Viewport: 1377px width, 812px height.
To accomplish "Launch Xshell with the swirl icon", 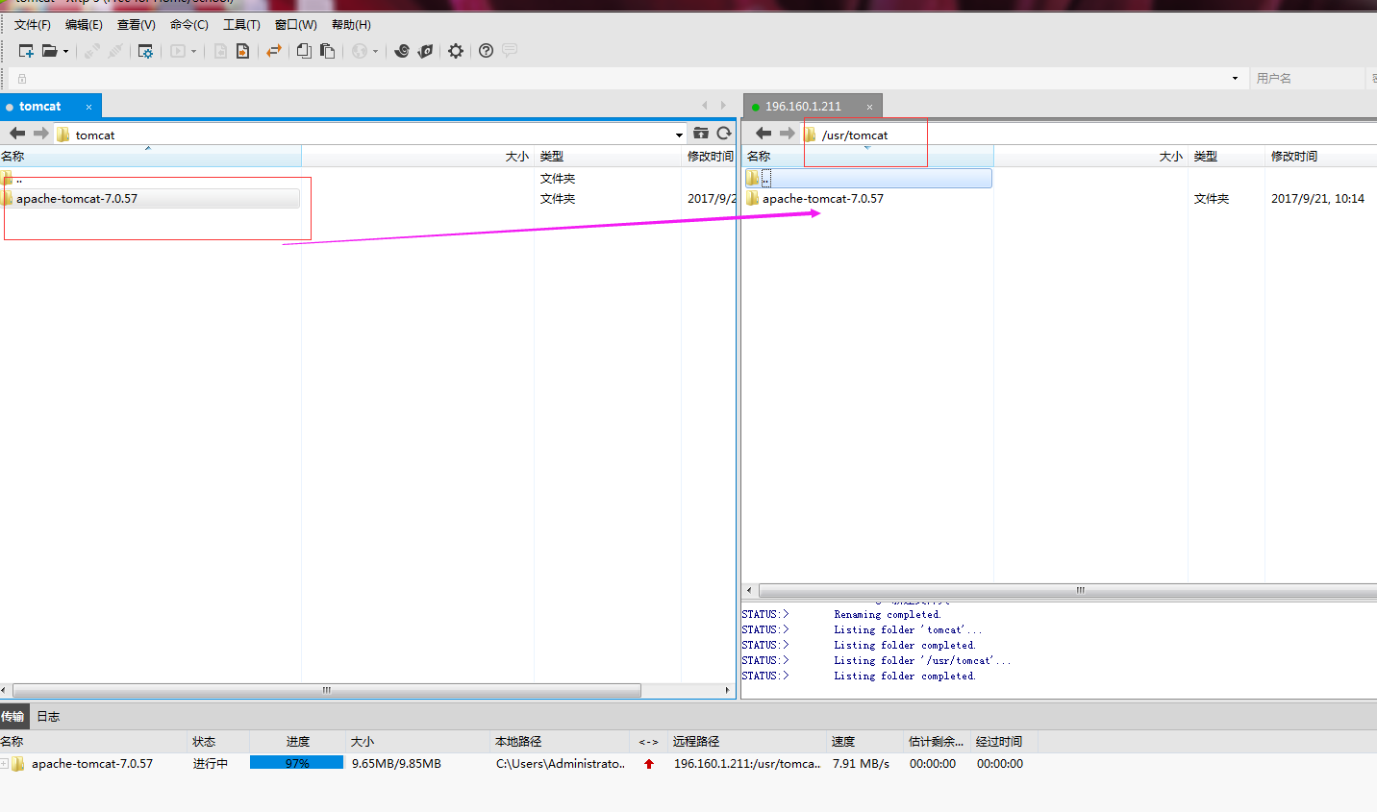I will point(402,51).
